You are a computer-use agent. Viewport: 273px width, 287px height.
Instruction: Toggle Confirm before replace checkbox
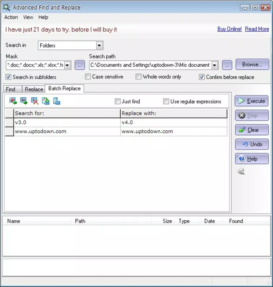pos(202,77)
